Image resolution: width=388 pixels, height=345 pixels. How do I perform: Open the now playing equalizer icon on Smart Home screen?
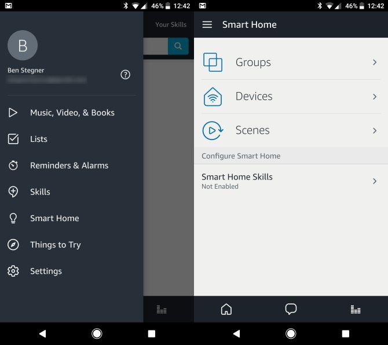(x=356, y=309)
